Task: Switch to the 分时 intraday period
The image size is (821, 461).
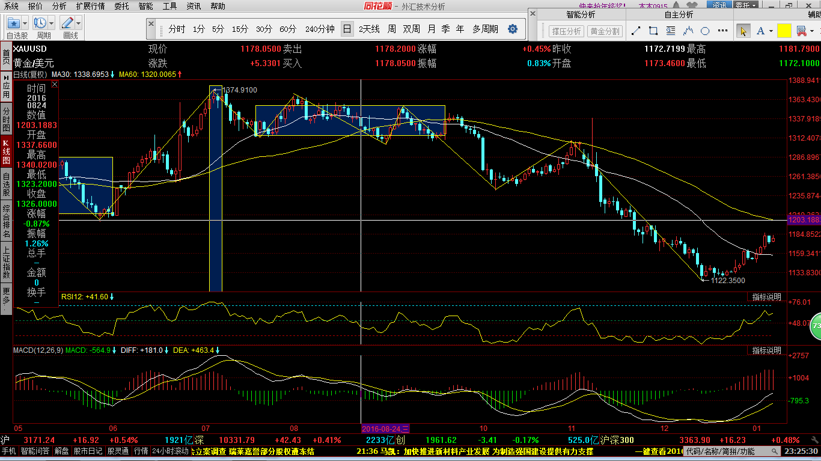Action: [177, 29]
